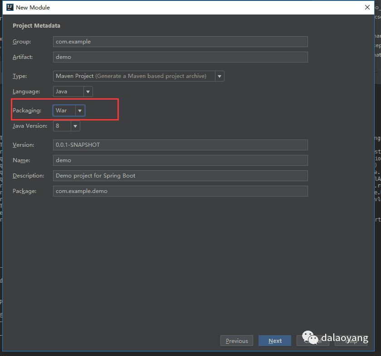
Task: Open the Packaging dropdown arrow
Action: tap(80, 111)
